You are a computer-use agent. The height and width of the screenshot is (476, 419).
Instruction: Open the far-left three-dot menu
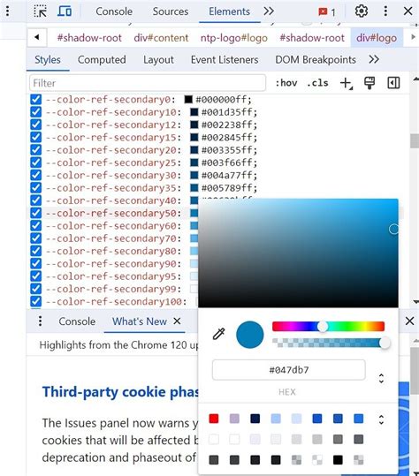(8, 11)
